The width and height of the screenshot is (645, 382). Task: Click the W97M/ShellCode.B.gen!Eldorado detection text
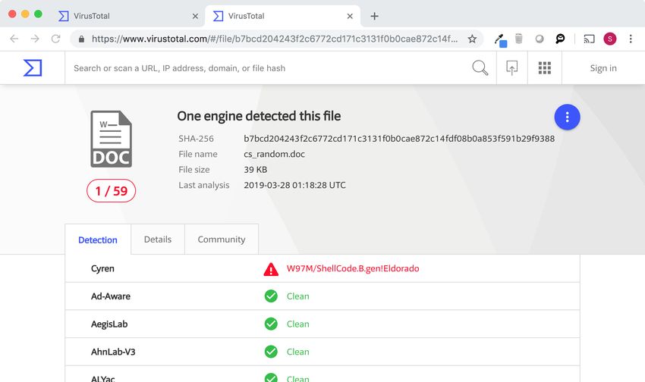point(353,268)
